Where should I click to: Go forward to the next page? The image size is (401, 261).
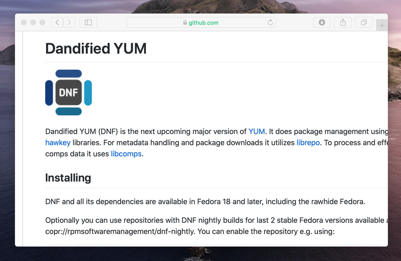pos(69,23)
